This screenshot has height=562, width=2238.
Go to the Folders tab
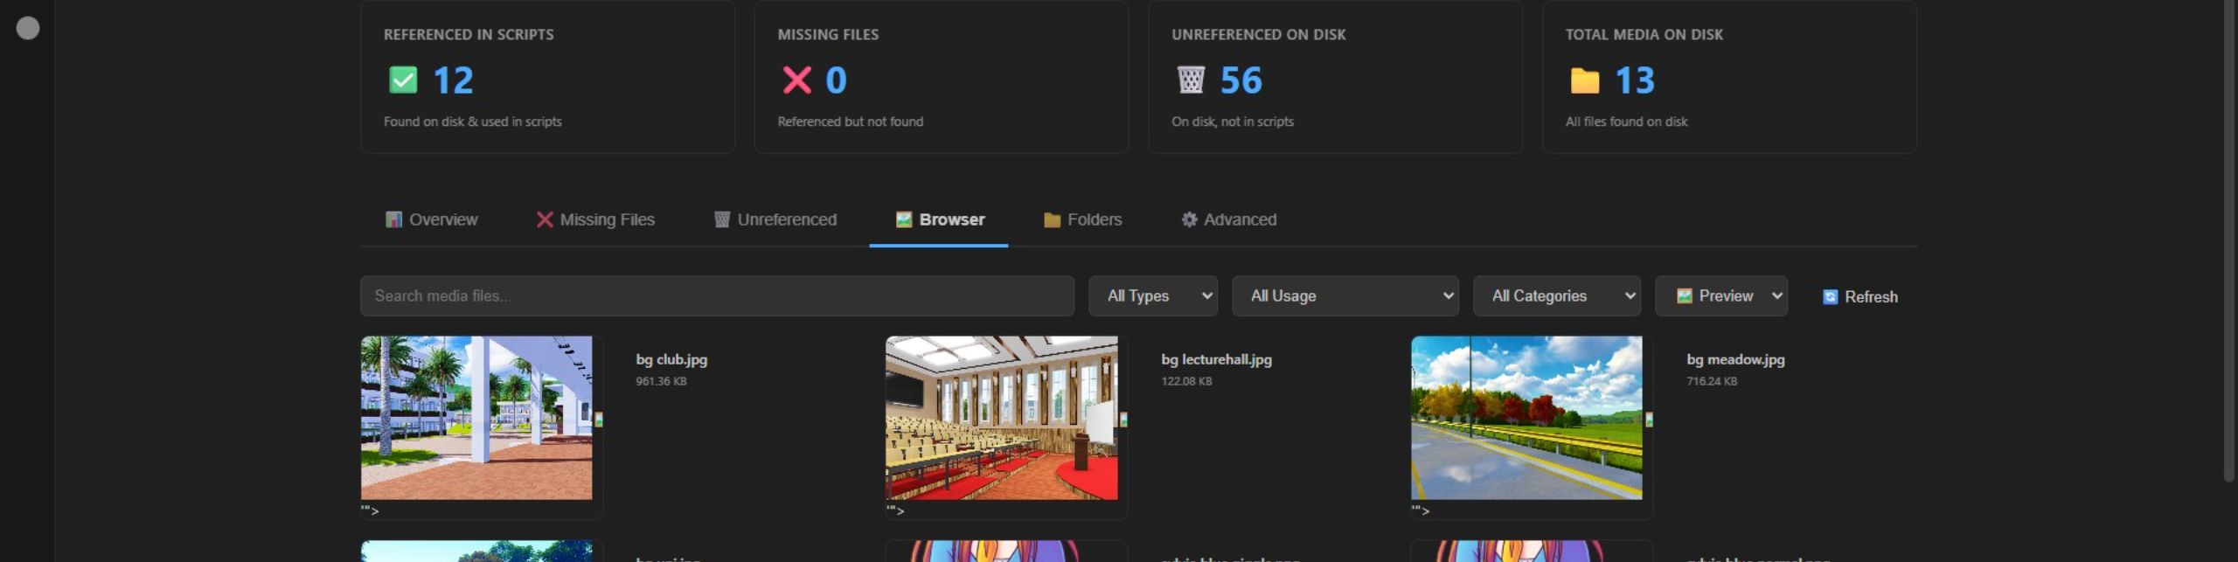point(1082,219)
